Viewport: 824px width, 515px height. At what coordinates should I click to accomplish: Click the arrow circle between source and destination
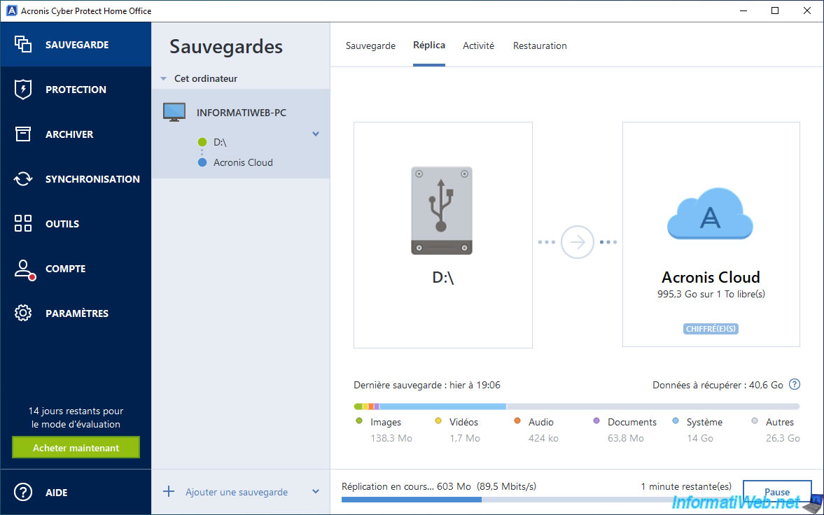(x=577, y=242)
